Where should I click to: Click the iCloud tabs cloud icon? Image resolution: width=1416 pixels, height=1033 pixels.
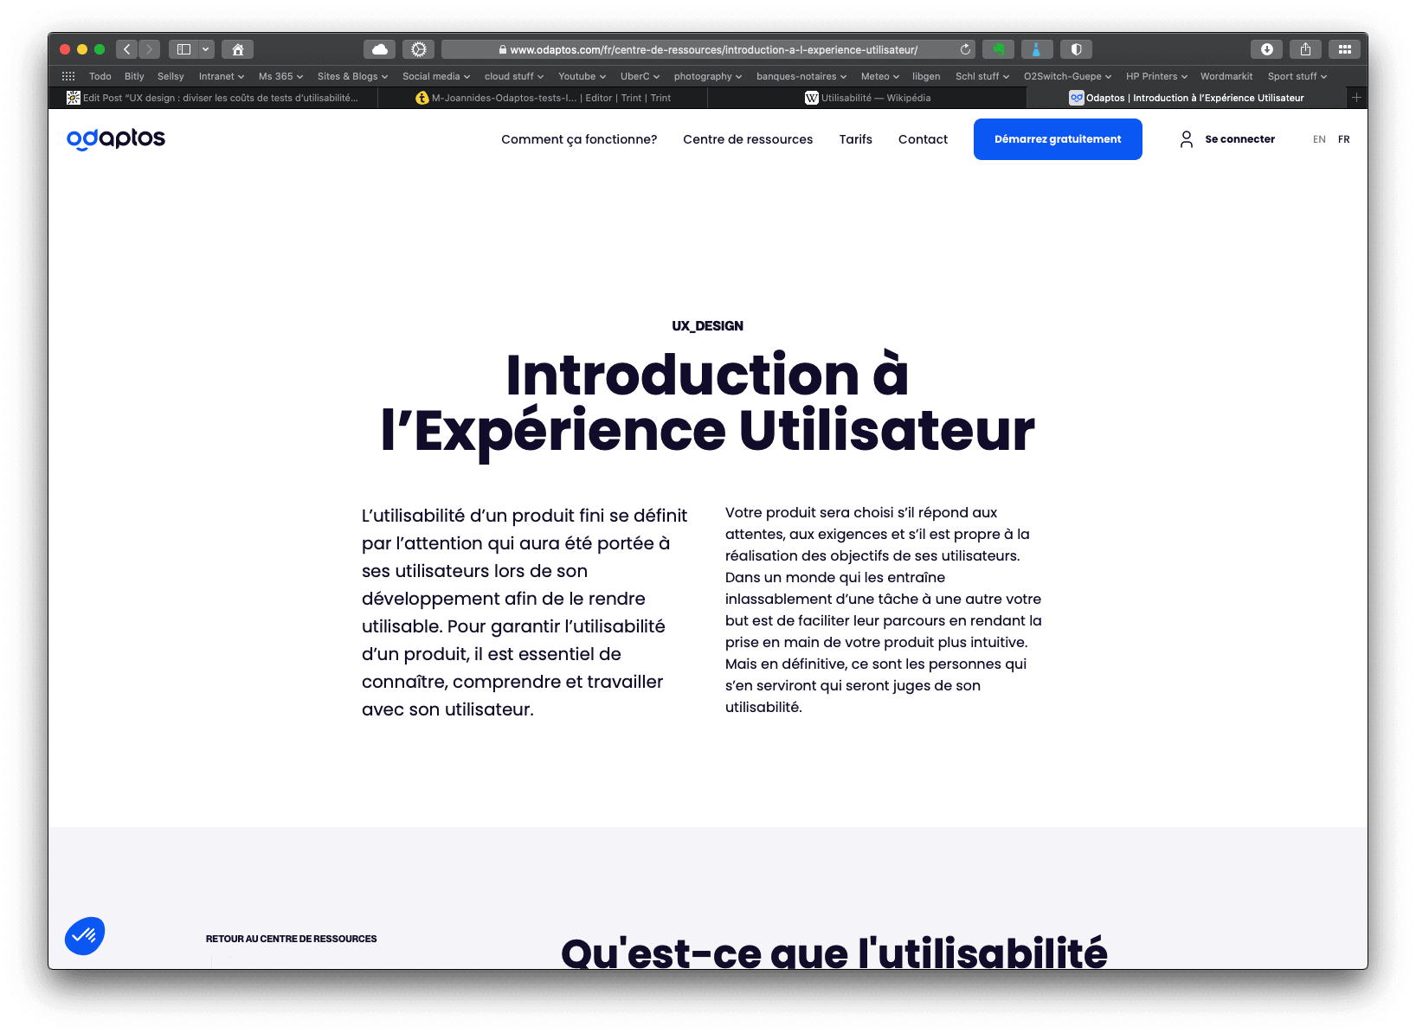[379, 49]
